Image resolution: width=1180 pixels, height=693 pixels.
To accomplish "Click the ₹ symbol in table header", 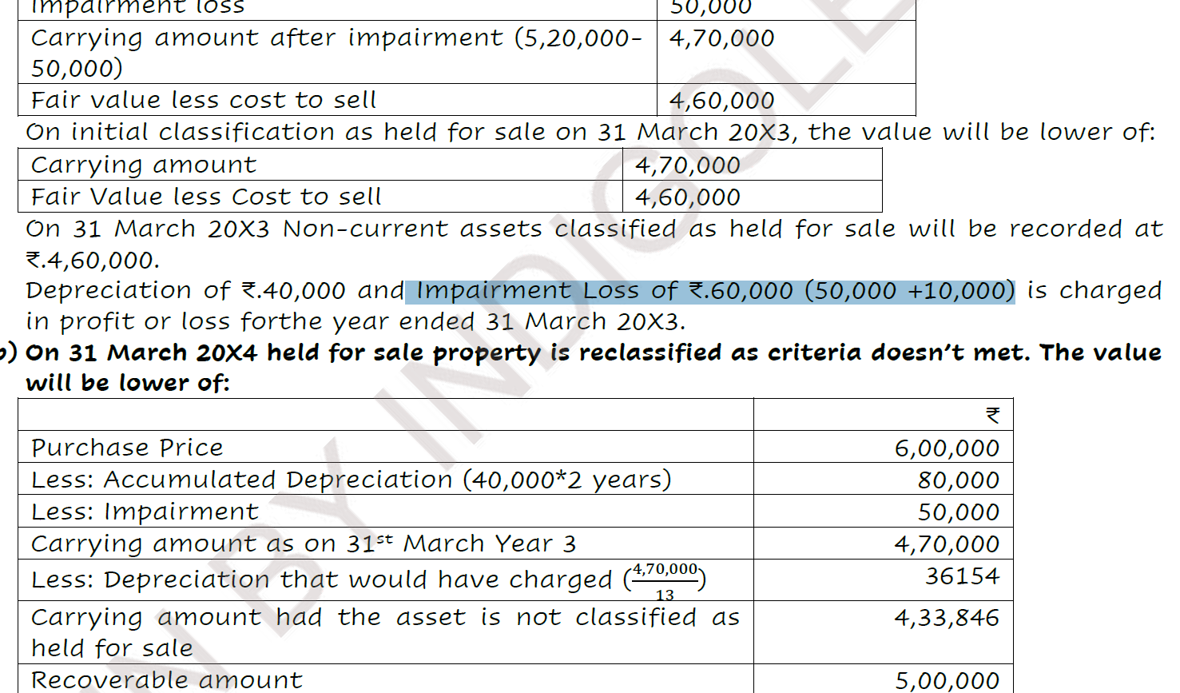I will [992, 416].
